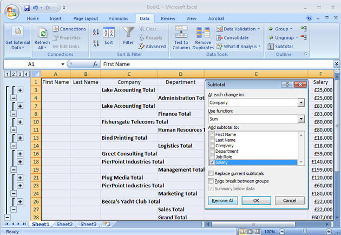Check Page break between groups
This screenshot has width=341, height=235.
pos(211,181)
